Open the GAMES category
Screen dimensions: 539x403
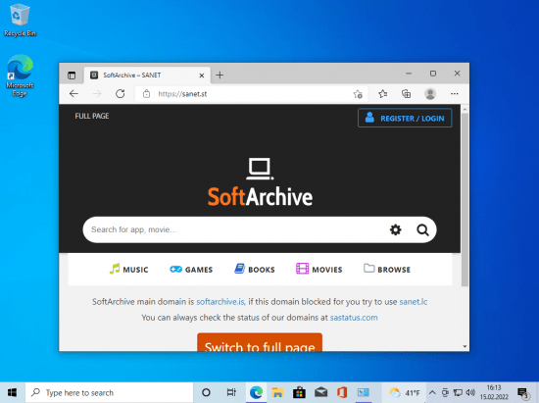[191, 270]
